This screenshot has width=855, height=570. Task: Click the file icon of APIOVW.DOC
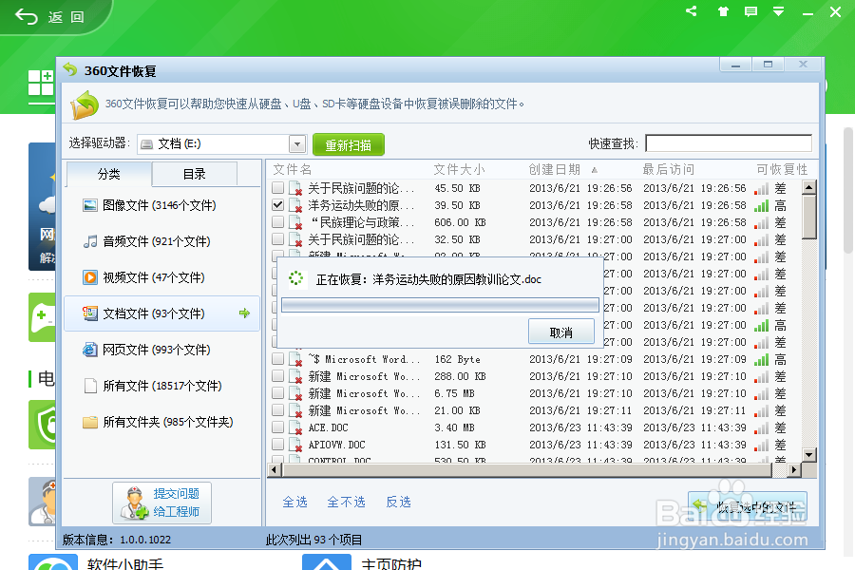[x=295, y=446]
